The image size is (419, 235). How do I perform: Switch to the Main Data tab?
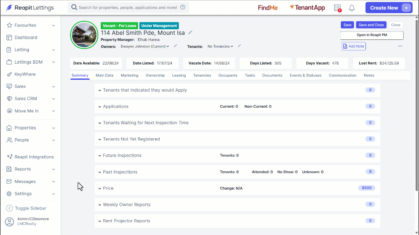coord(105,76)
